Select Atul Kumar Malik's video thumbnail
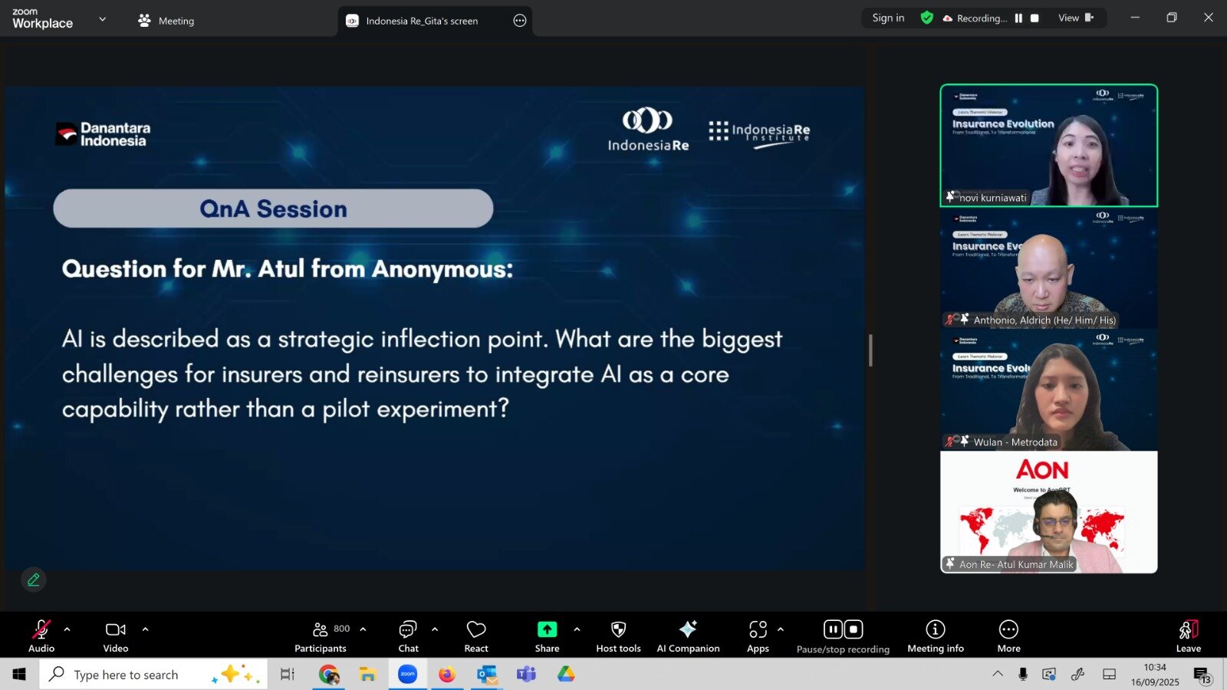The width and height of the screenshot is (1227, 690). pos(1048,512)
